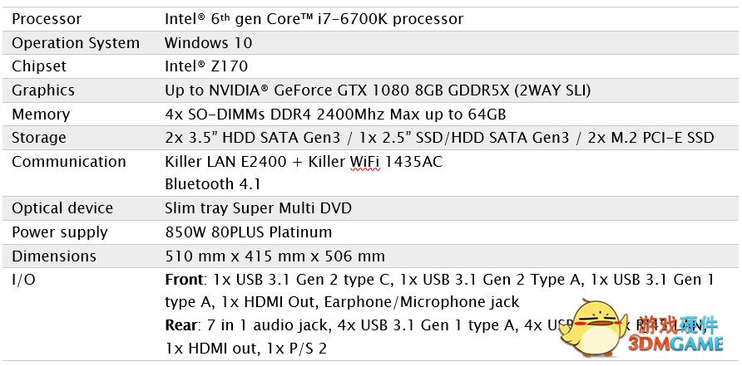Viewport: 742px width, 366px height.
Task: Click the bold Front label in I/O
Action: 184,280
